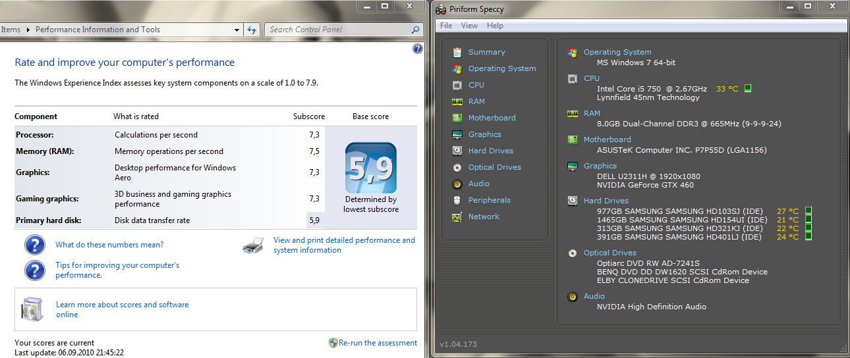The width and height of the screenshot is (850, 358).
Task: Click the Peripherals mouse icon in sidebar
Action: pyautogui.click(x=457, y=200)
